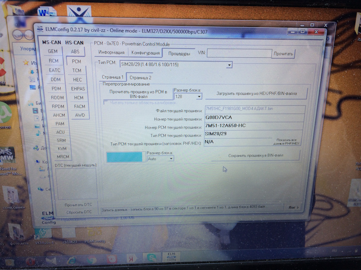Click 'Загрузить прошивку из HEX/PHF/BIN-файла' button
The width and height of the screenshot is (361, 270).
click(256, 93)
